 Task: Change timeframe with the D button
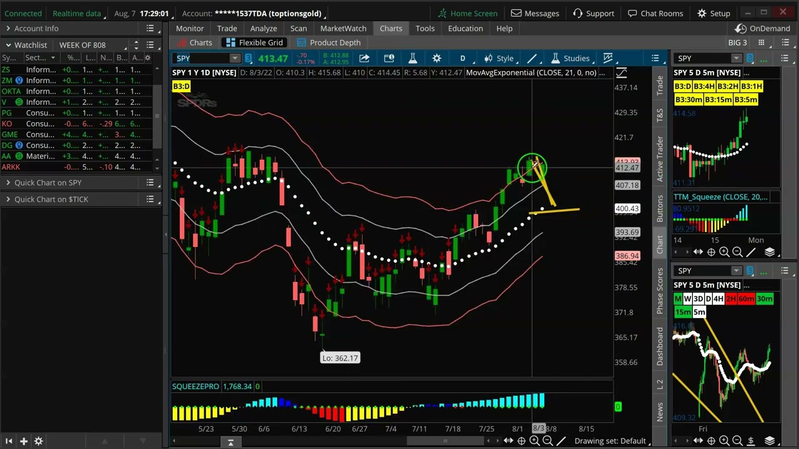pyautogui.click(x=463, y=58)
